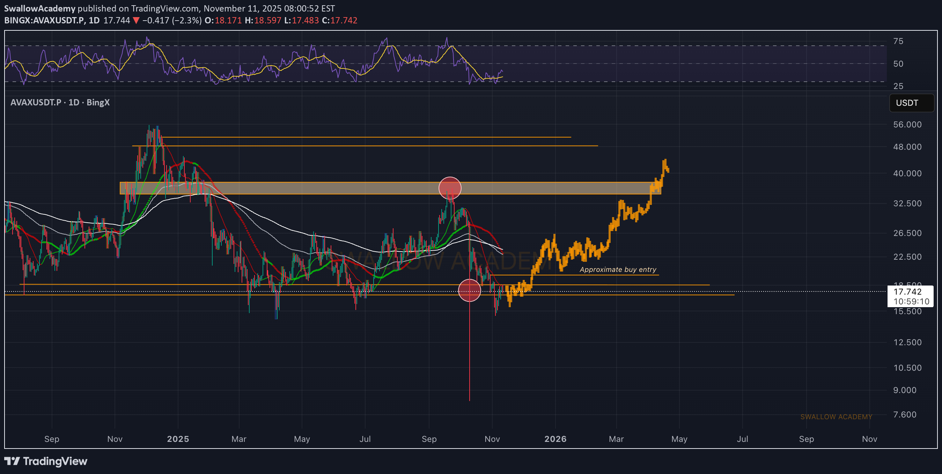Click the SwallowAcademy author name in the header
This screenshot has height=474, width=942.
point(39,8)
